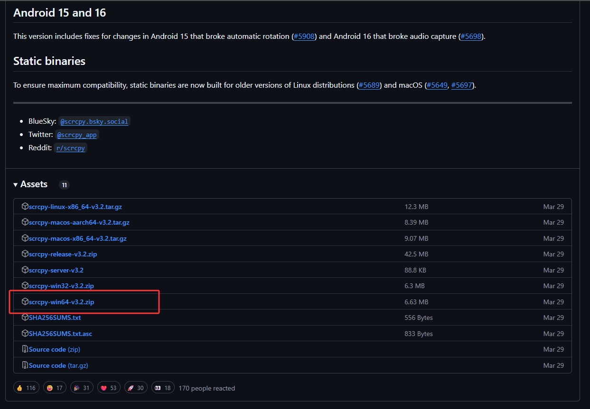590x409 pixels.
Task: Click '8.39 MB' size of macos-aarch64 tarball
Action: point(416,222)
